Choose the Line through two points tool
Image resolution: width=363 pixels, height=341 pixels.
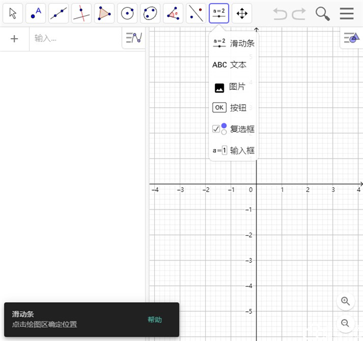tap(59, 13)
